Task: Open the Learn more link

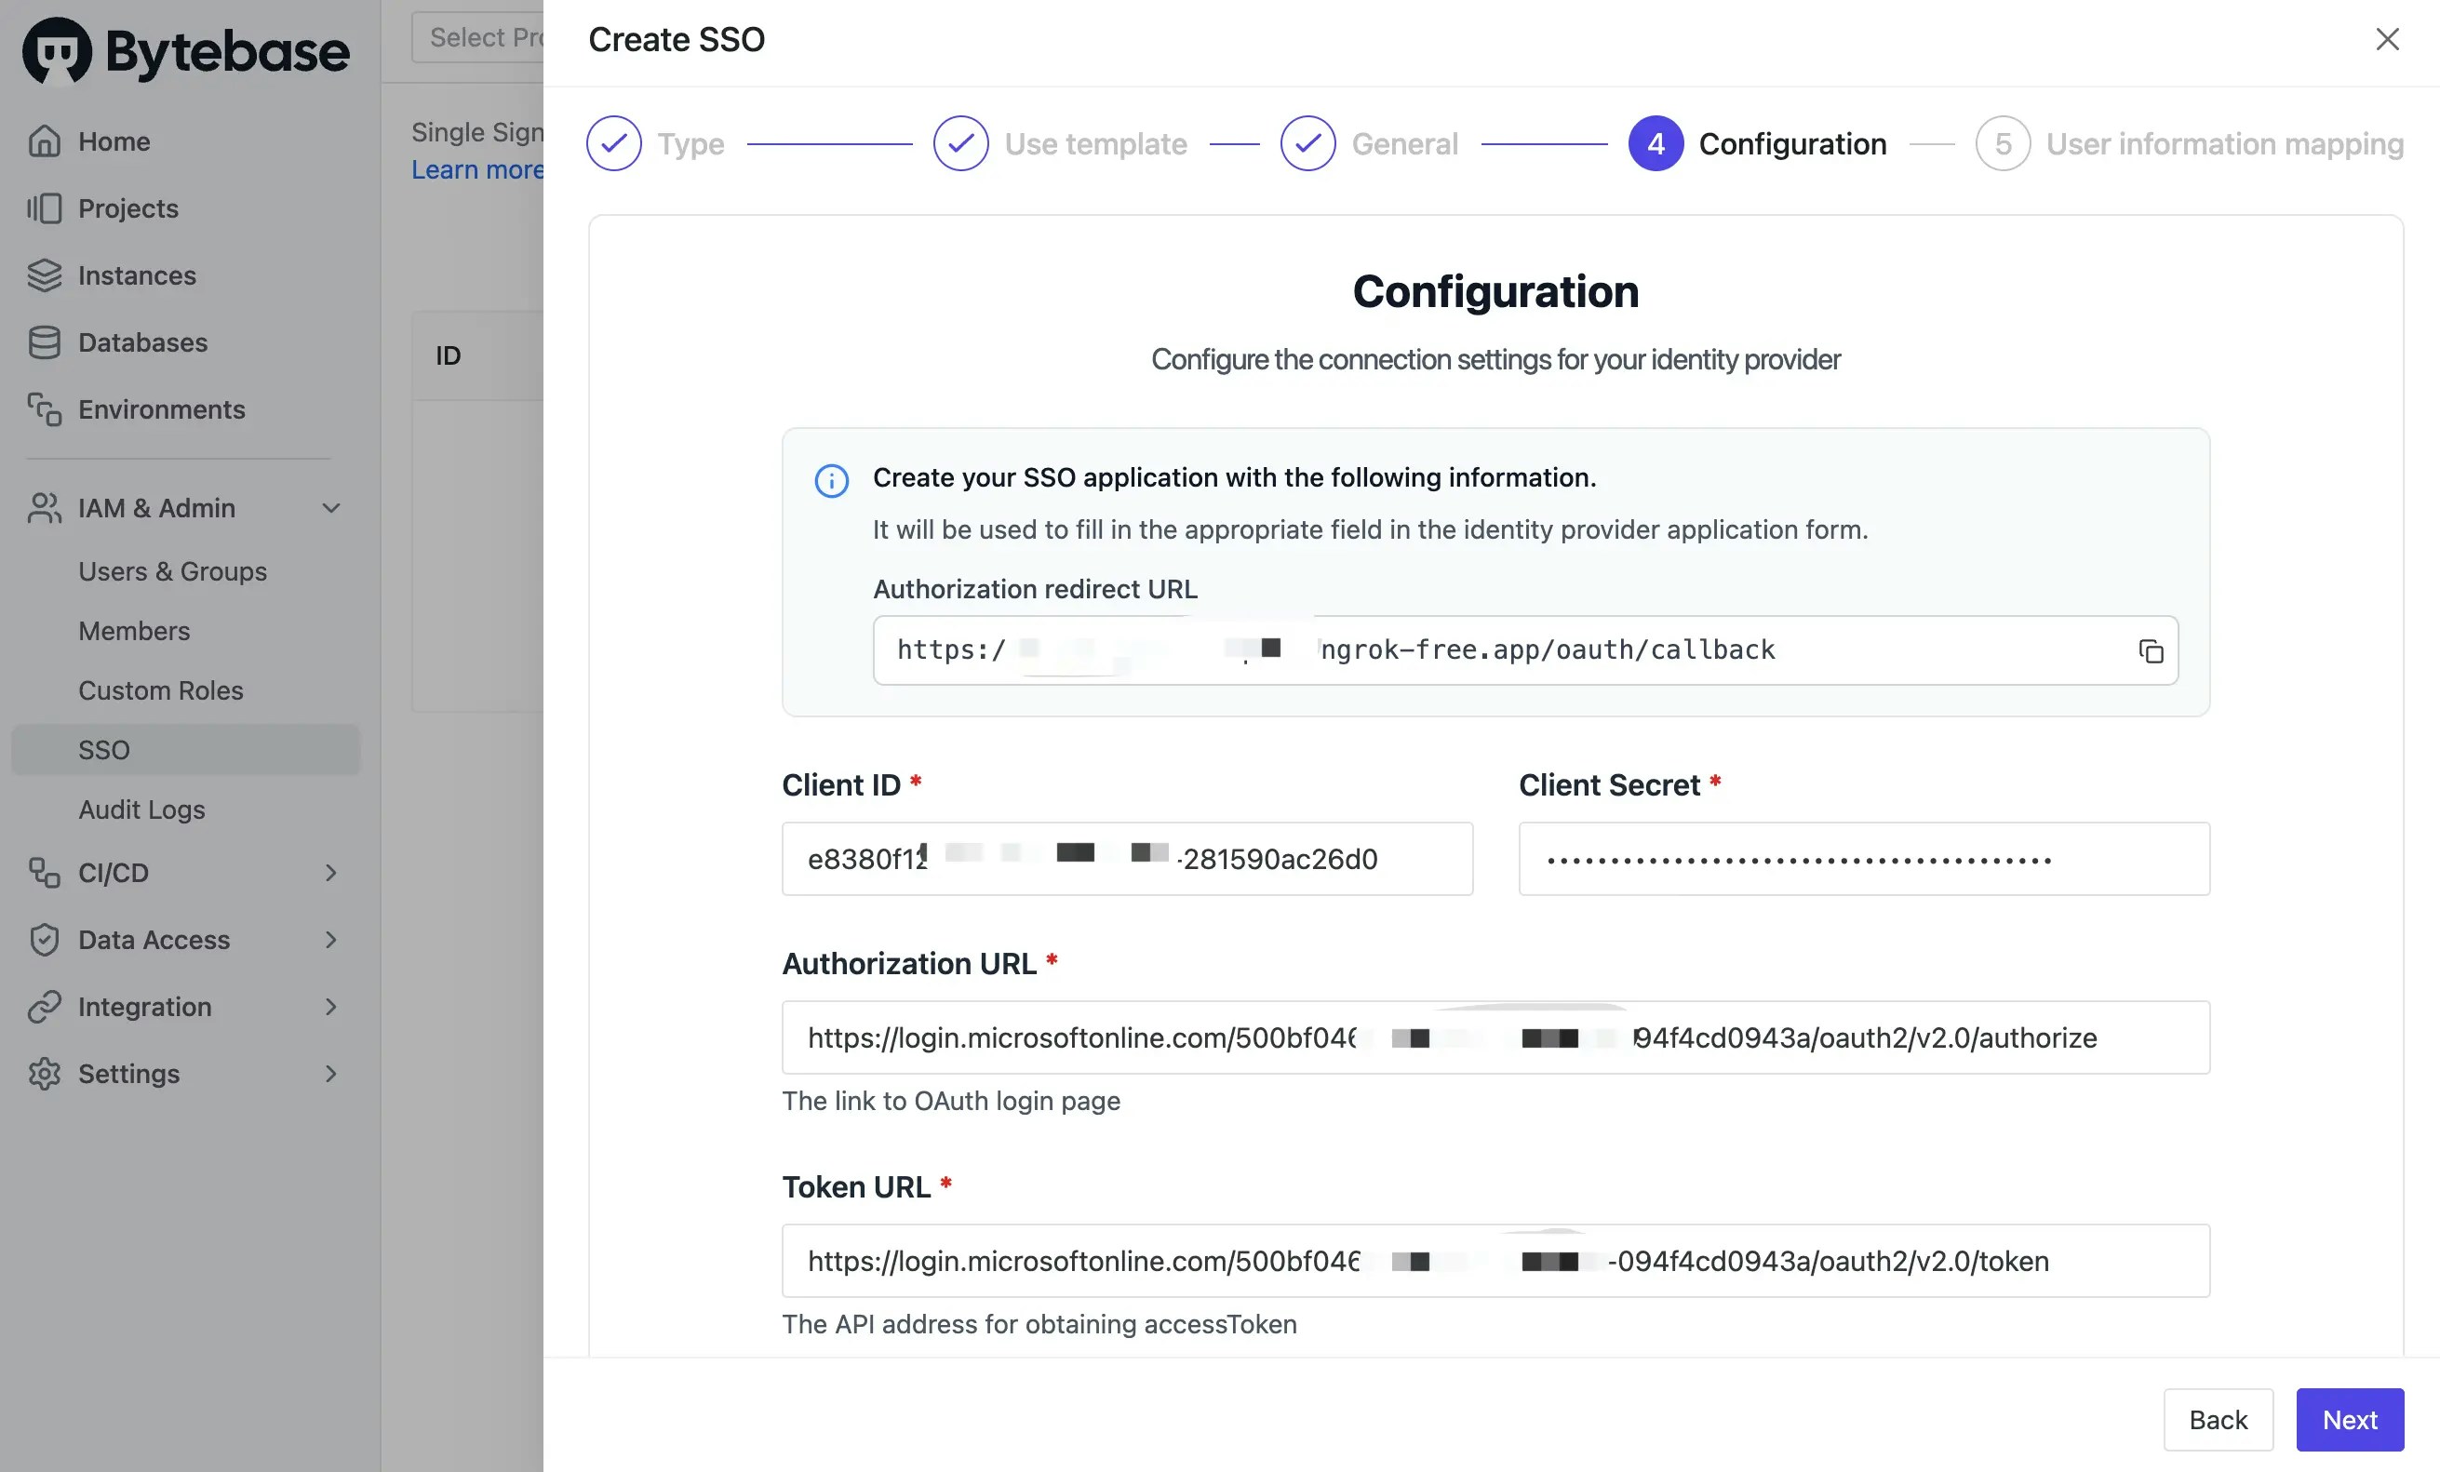Action: point(478,169)
